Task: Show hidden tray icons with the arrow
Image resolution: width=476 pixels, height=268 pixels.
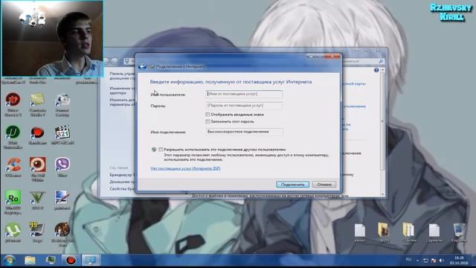Action: point(417,261)
